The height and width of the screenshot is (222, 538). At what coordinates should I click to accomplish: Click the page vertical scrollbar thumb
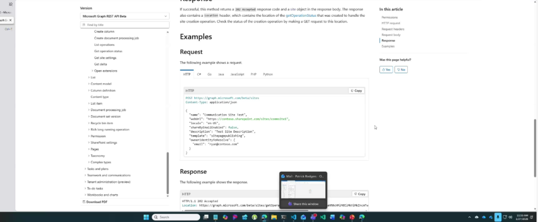pyautogui.click(x=535, y=148)
